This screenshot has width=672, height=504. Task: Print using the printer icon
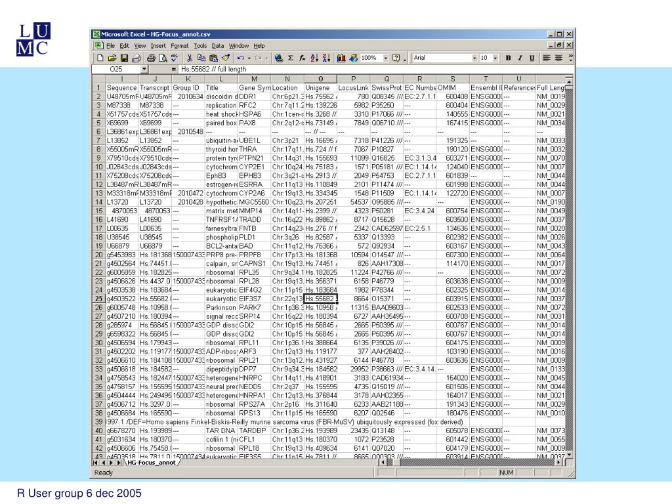(151, 58)
